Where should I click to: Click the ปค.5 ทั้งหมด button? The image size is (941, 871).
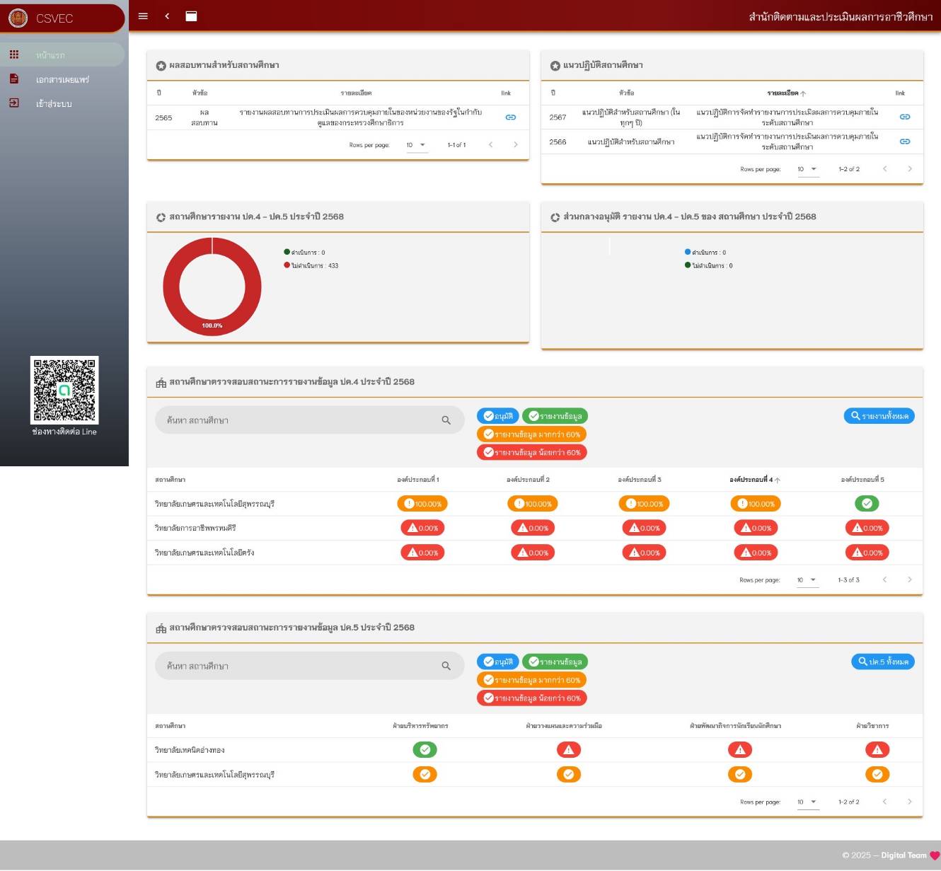882,662
